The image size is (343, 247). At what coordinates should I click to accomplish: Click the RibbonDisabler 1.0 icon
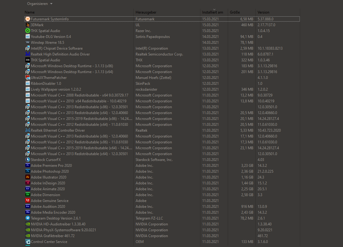pos(27,84)
